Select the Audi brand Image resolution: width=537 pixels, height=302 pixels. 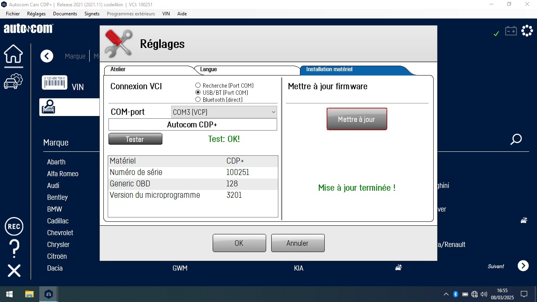pos(53,186)
